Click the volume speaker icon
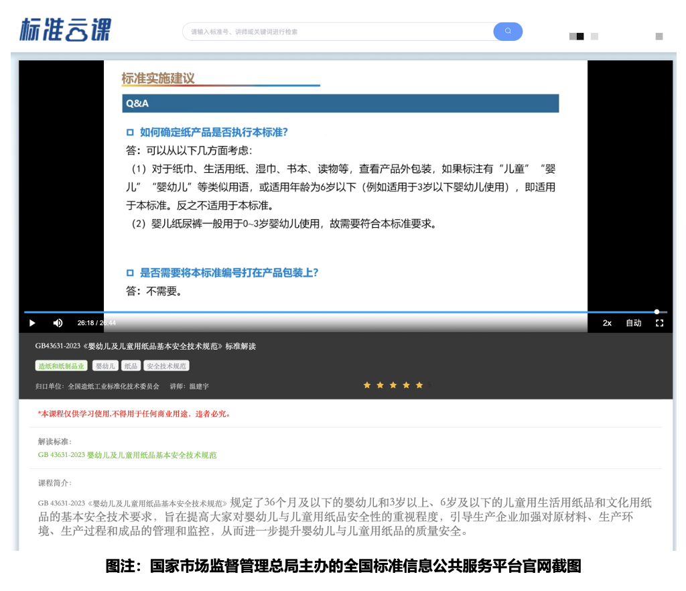Viewport: 686px width, 591px height. pos(58,322)
